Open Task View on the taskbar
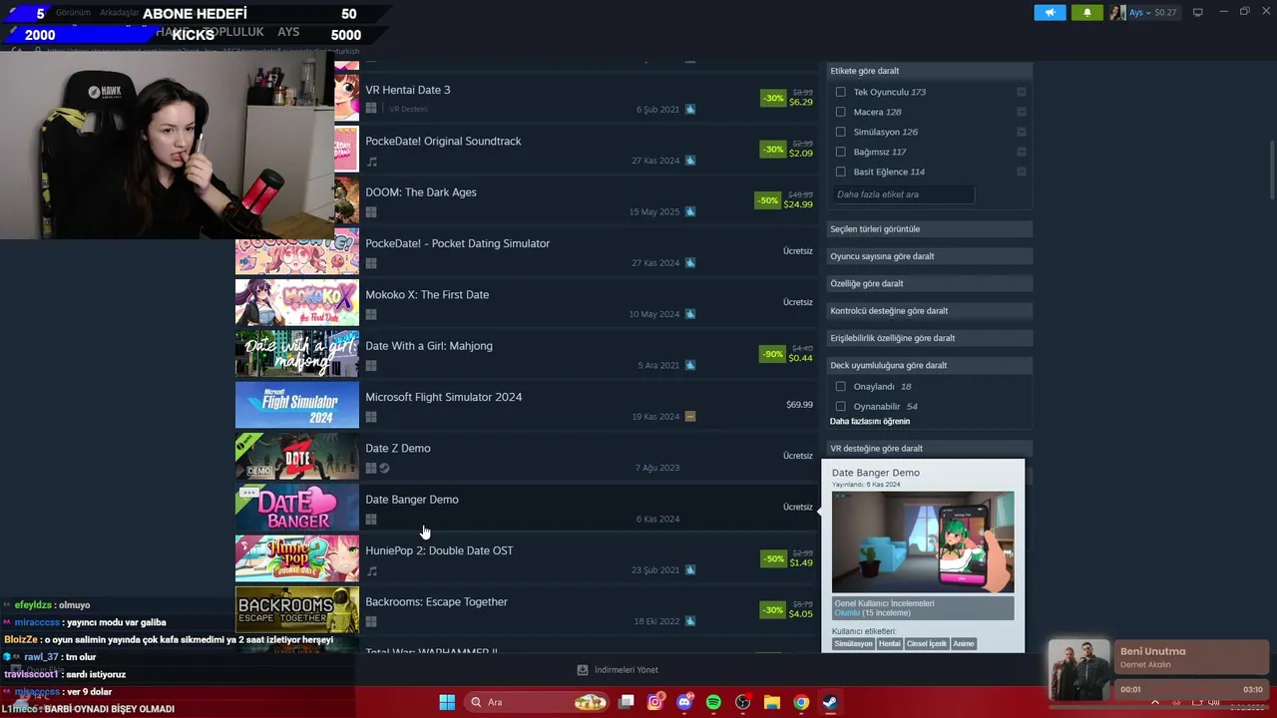 (x=627, y=702)
